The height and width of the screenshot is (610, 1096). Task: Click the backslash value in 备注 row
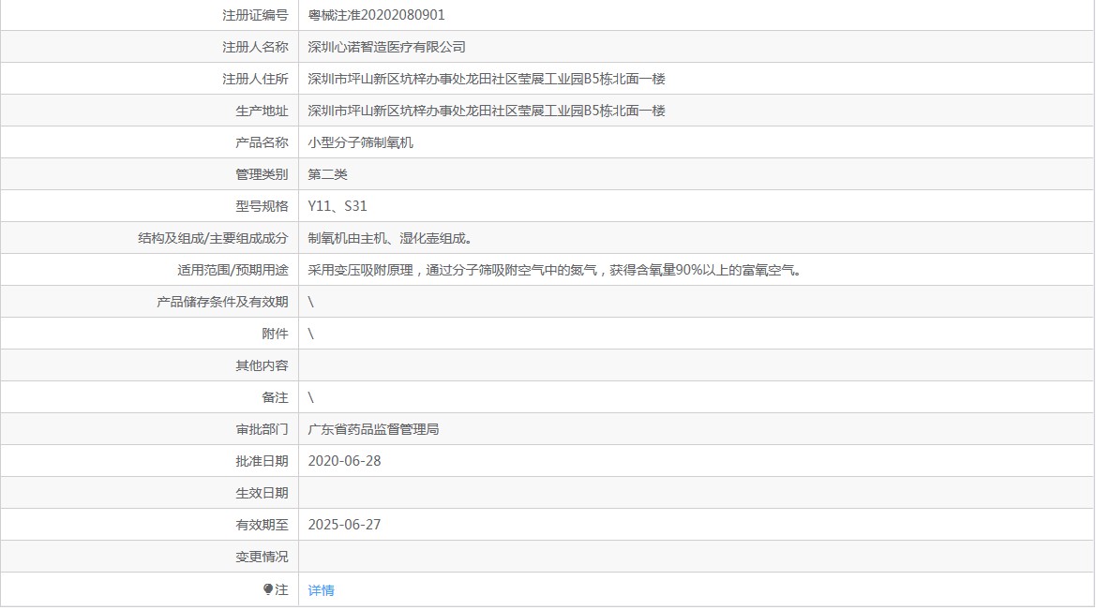(x=311, y=397)
